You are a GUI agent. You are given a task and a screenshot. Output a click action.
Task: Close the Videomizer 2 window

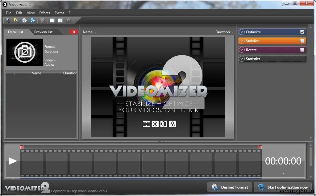(x=306, y=3)
